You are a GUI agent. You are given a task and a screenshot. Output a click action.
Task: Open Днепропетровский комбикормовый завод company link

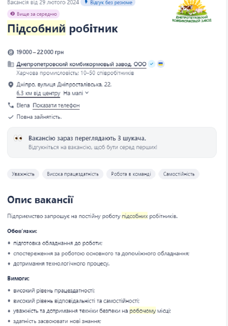coord(81,64)
